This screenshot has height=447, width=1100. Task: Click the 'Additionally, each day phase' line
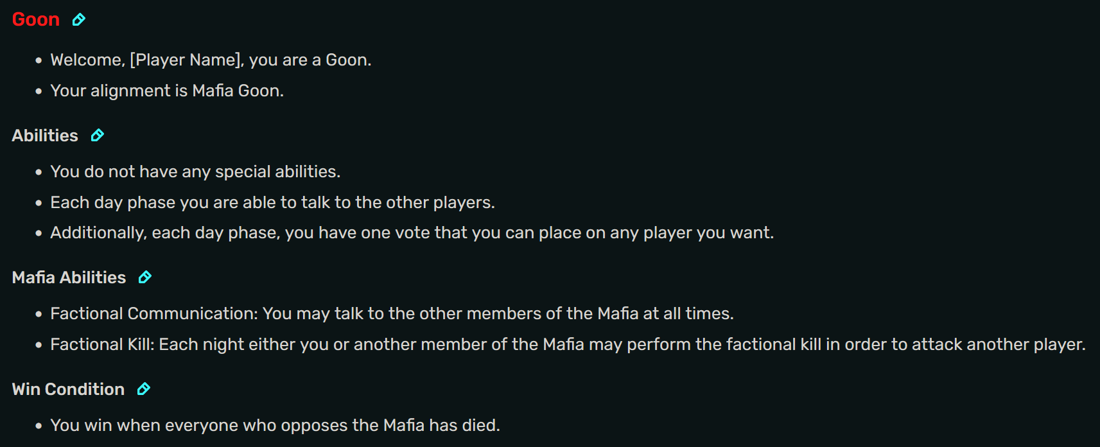(412, 232)
